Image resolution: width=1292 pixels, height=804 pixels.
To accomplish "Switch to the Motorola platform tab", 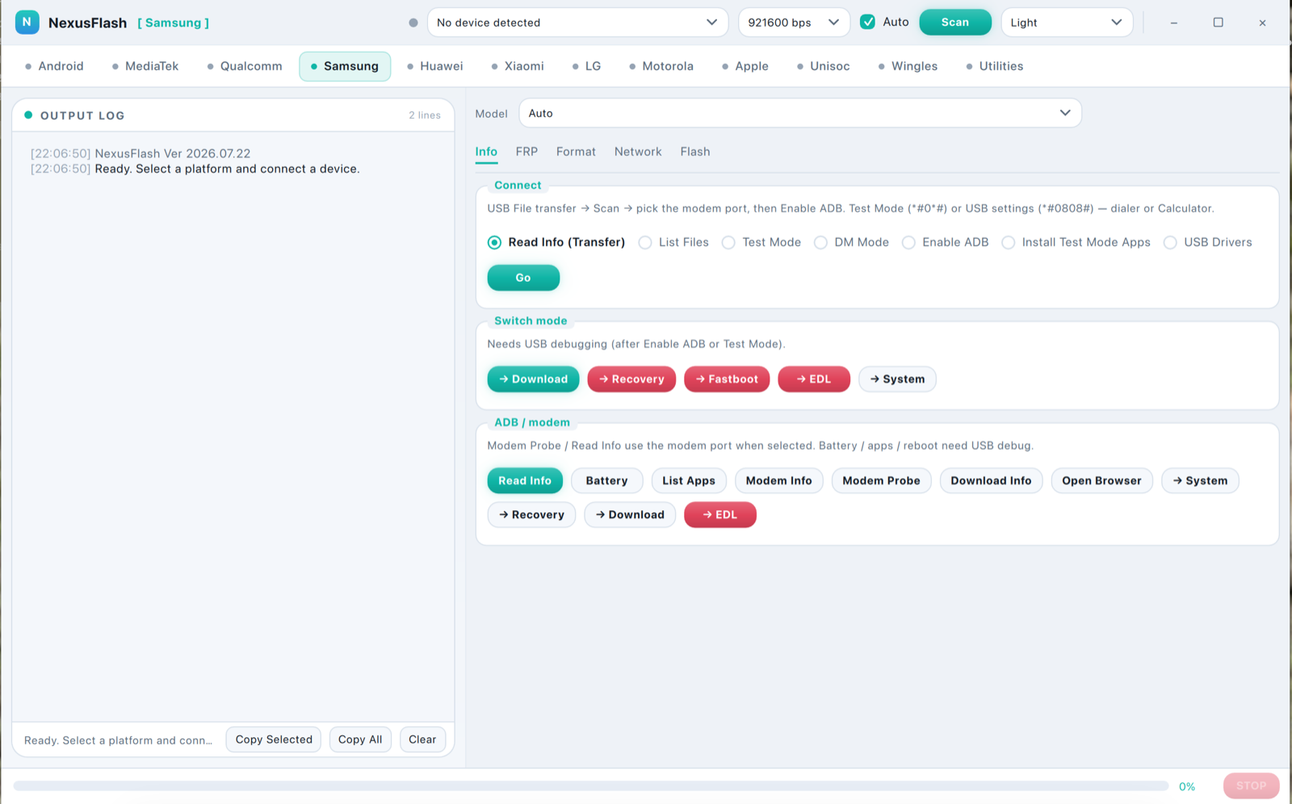I will pos(661,66).
